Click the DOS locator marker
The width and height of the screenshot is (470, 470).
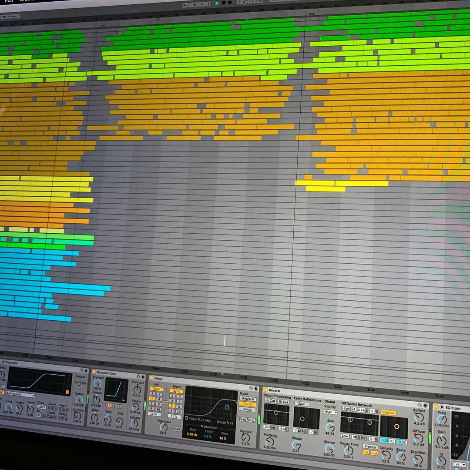(x=311, y=14)
